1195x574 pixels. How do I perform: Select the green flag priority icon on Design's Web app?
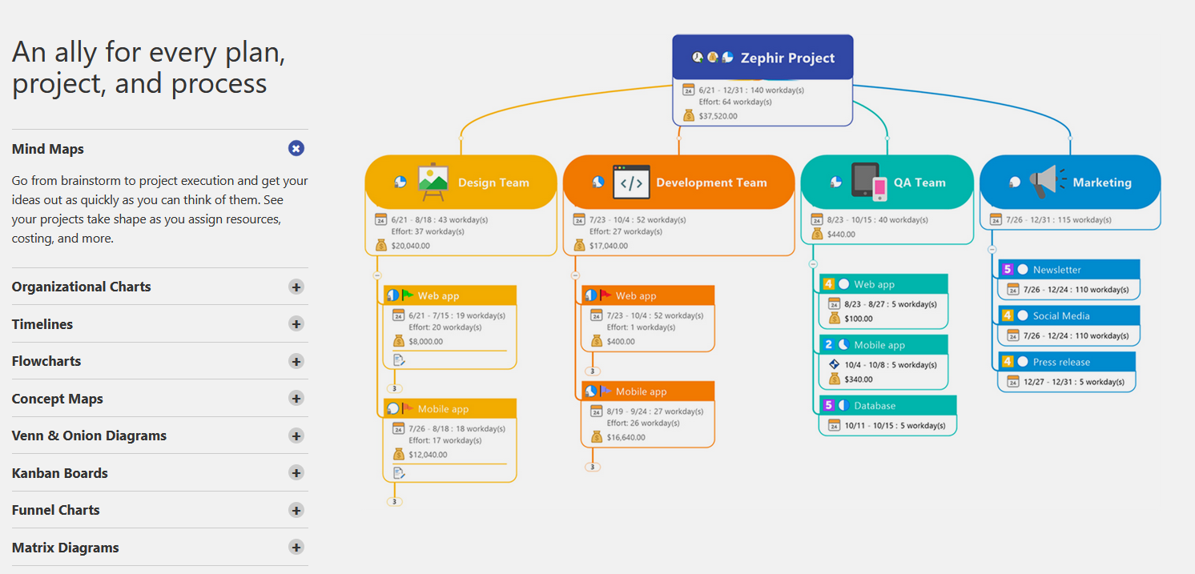coord(409,295)
